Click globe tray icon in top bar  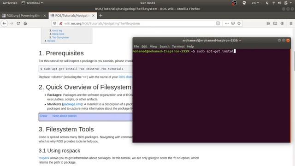pyautogui.click(x=244, y=3)
